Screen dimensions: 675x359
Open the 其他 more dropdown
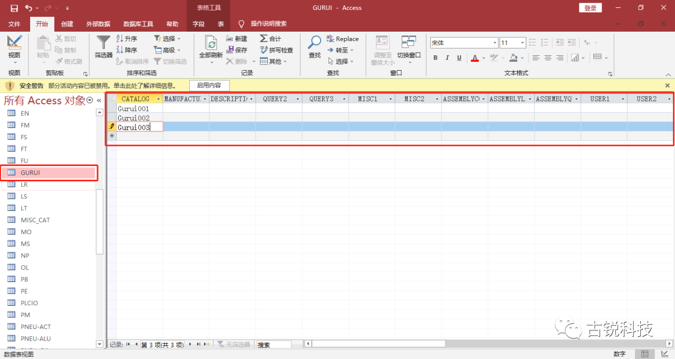point(273,61)
